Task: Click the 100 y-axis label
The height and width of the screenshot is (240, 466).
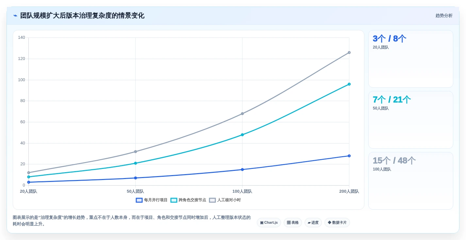Action: tap(22, 80)
